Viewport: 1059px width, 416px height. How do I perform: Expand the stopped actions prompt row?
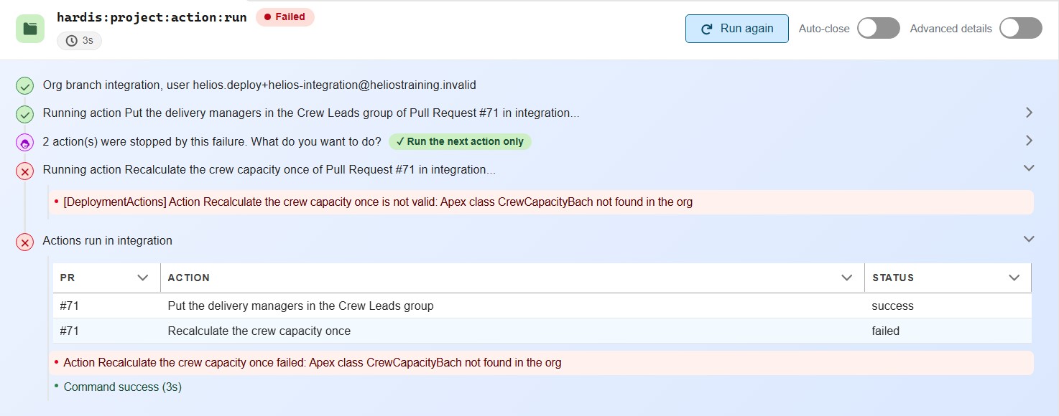coord(1029,141)
